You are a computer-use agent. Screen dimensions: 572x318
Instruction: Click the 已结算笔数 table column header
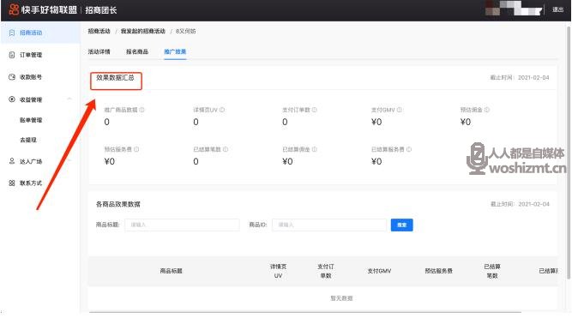click(491, 271)
